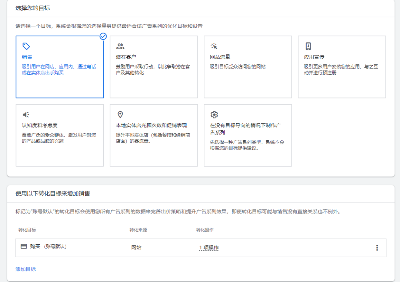This screenshot has height=282, width=400.
Task: Click the cursor click icon for 网站流量
Action: click(214, 46)
